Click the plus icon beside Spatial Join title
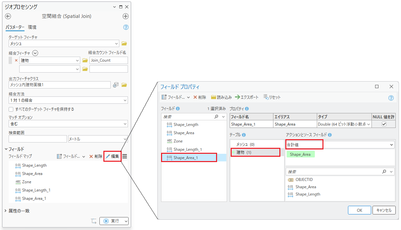Screen dimensions: 401x230 126,16
